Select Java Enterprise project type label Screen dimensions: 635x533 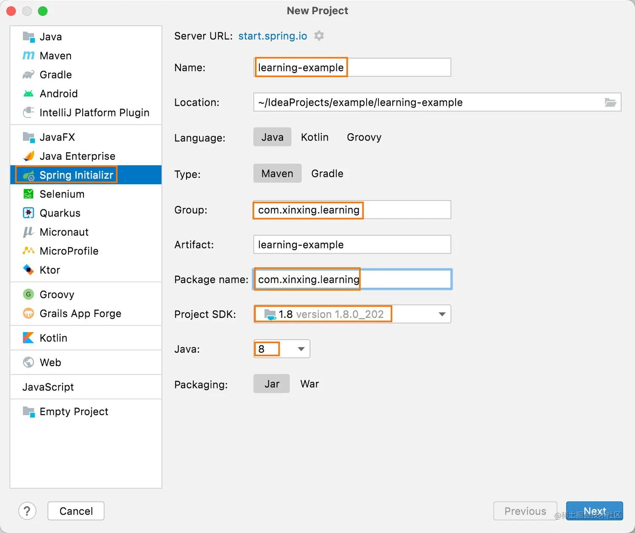tap(77, 156)
